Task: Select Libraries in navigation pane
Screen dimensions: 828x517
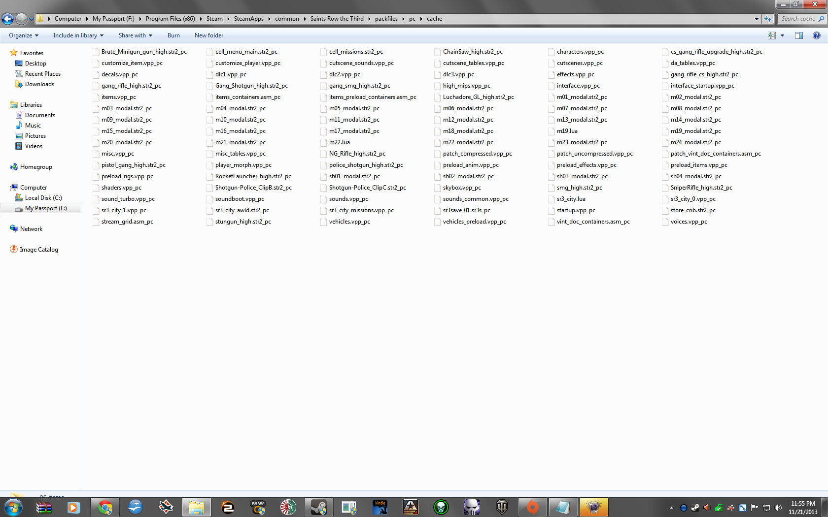Action: [31, 105]
